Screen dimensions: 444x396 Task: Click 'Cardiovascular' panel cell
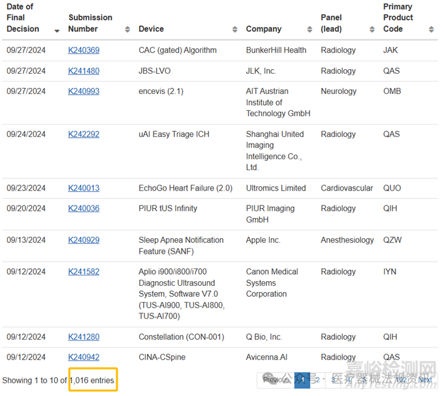click(x=347, y=189)
